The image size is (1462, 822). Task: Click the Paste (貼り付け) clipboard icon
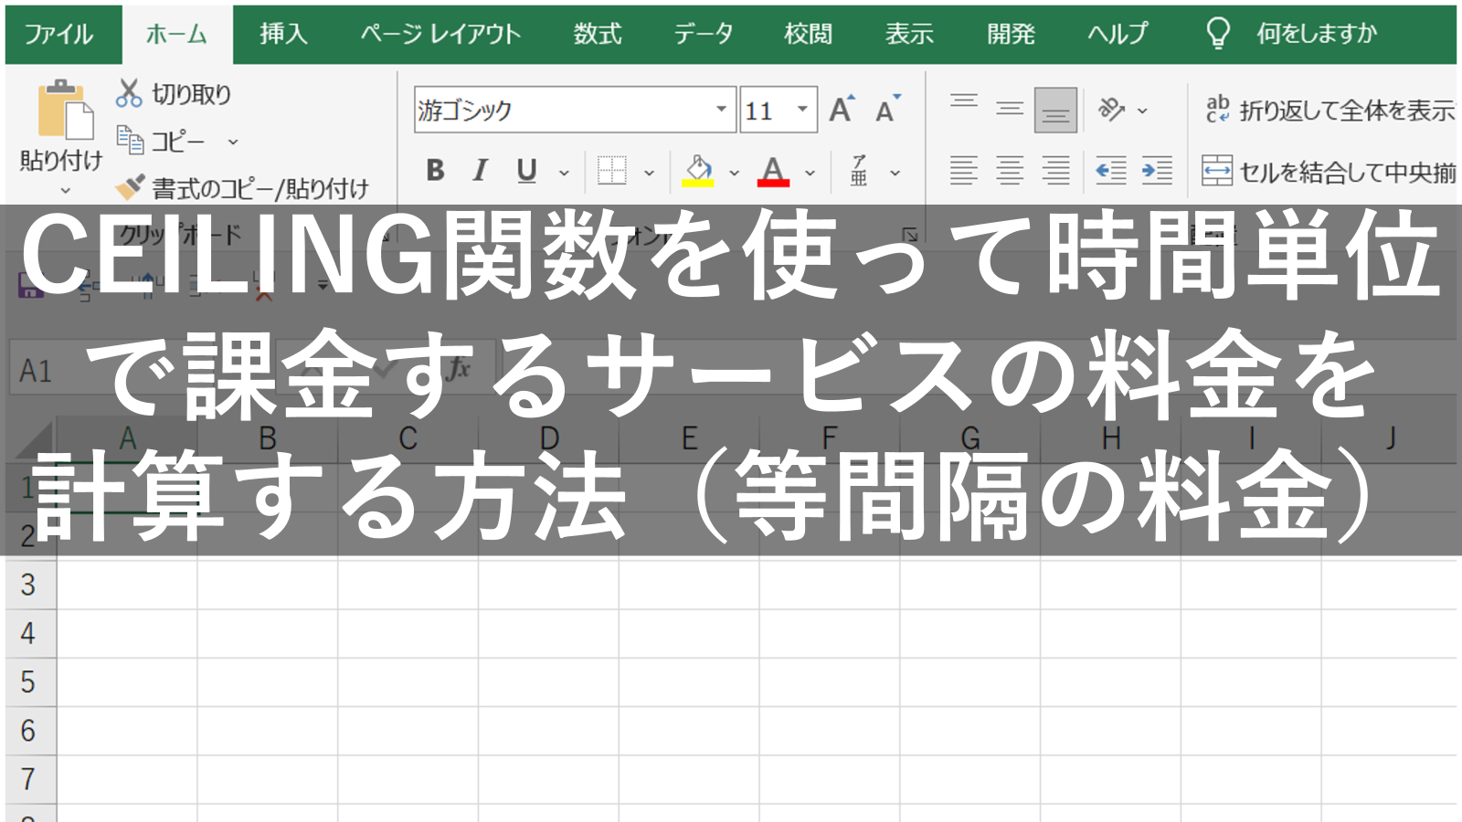tap(65, 111)
